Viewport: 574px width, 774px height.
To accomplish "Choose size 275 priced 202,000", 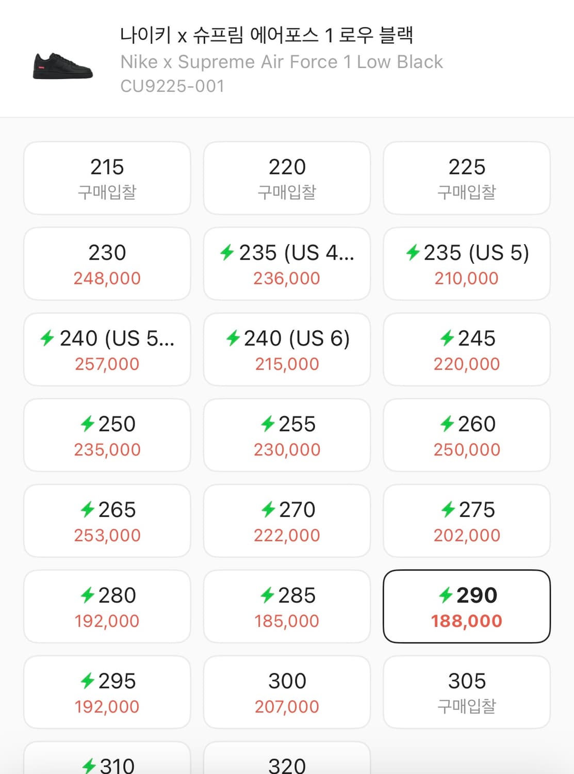I will (x=466, y=521).
